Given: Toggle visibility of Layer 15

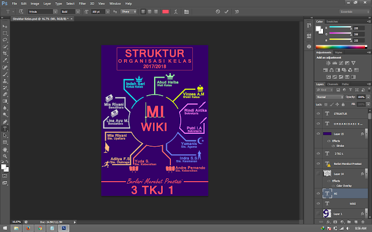Looking at the screenshot, I should [x=317, y=133].
